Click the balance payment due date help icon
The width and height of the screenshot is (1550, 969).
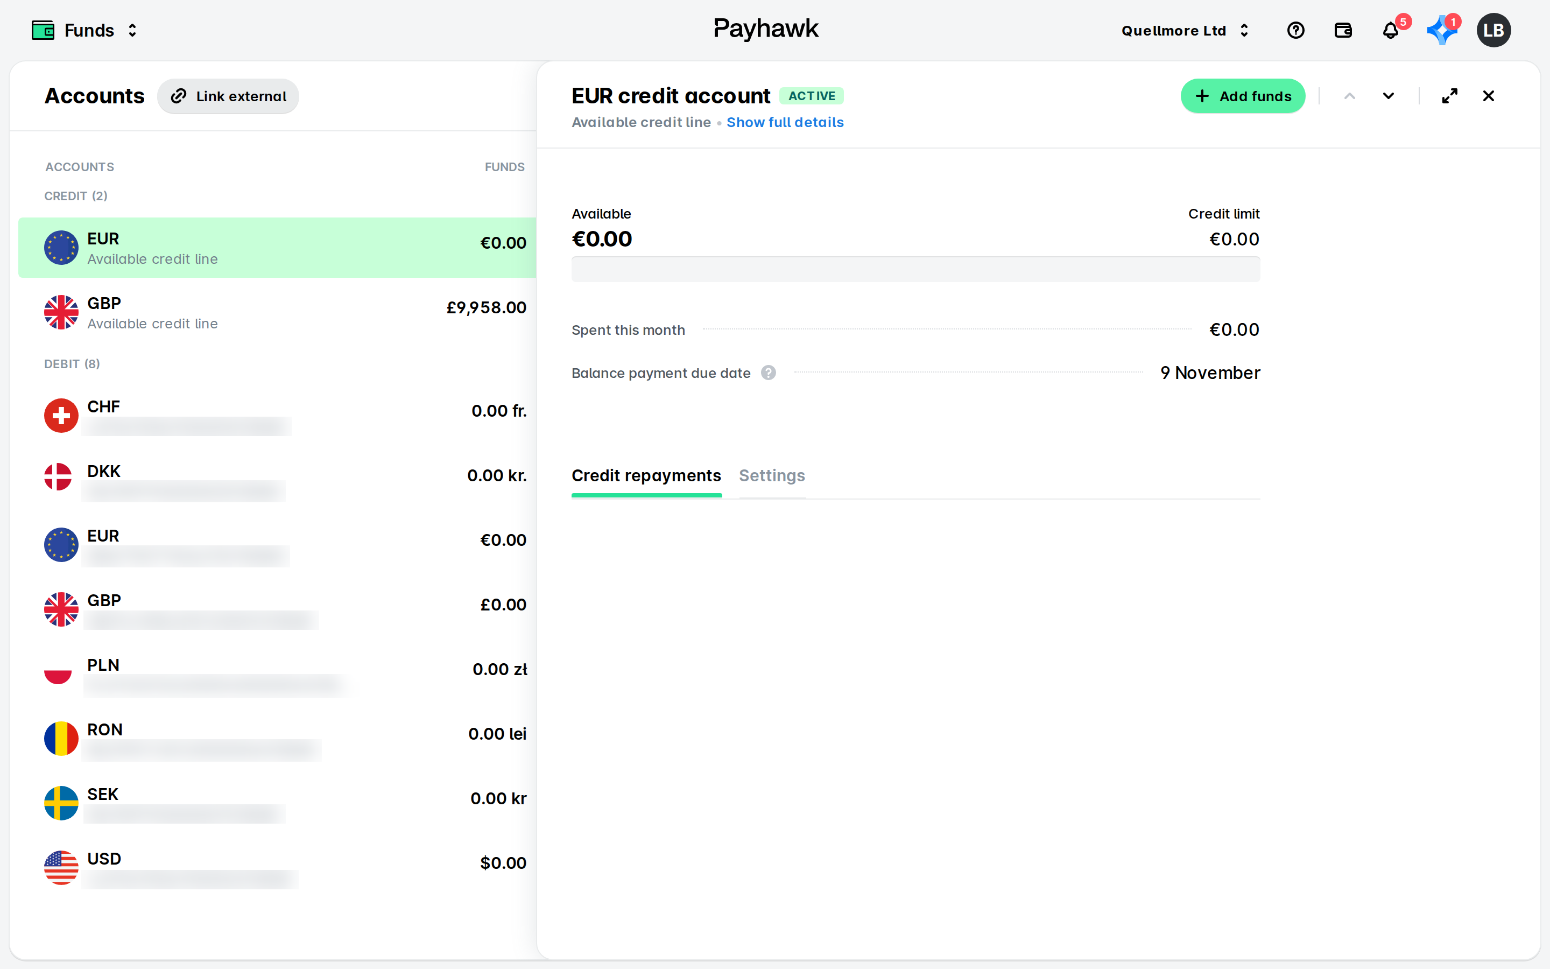tap(769, 373)
